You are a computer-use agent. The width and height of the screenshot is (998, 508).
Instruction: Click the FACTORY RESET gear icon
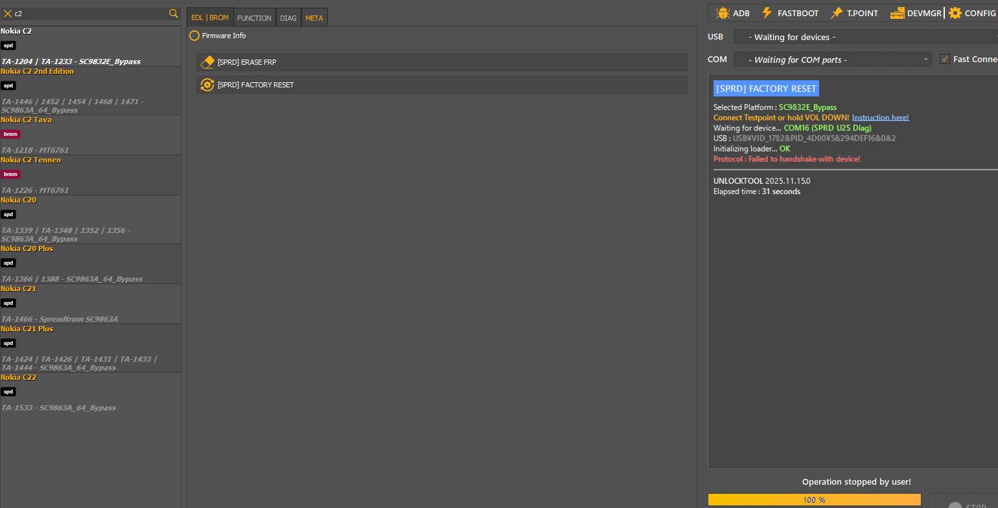(x=207, y=85)
